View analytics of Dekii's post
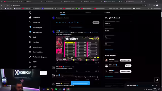This screenshot has width=162, height=91. click(86, 63)
